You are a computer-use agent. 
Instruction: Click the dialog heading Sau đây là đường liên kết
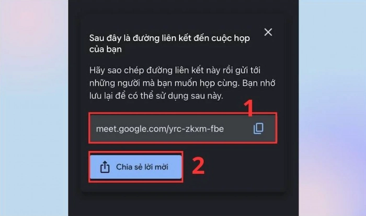pyautogui.click(x=169, y=38)
